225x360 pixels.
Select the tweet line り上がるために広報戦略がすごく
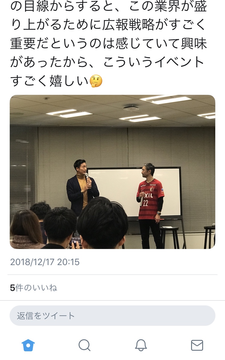109,25
